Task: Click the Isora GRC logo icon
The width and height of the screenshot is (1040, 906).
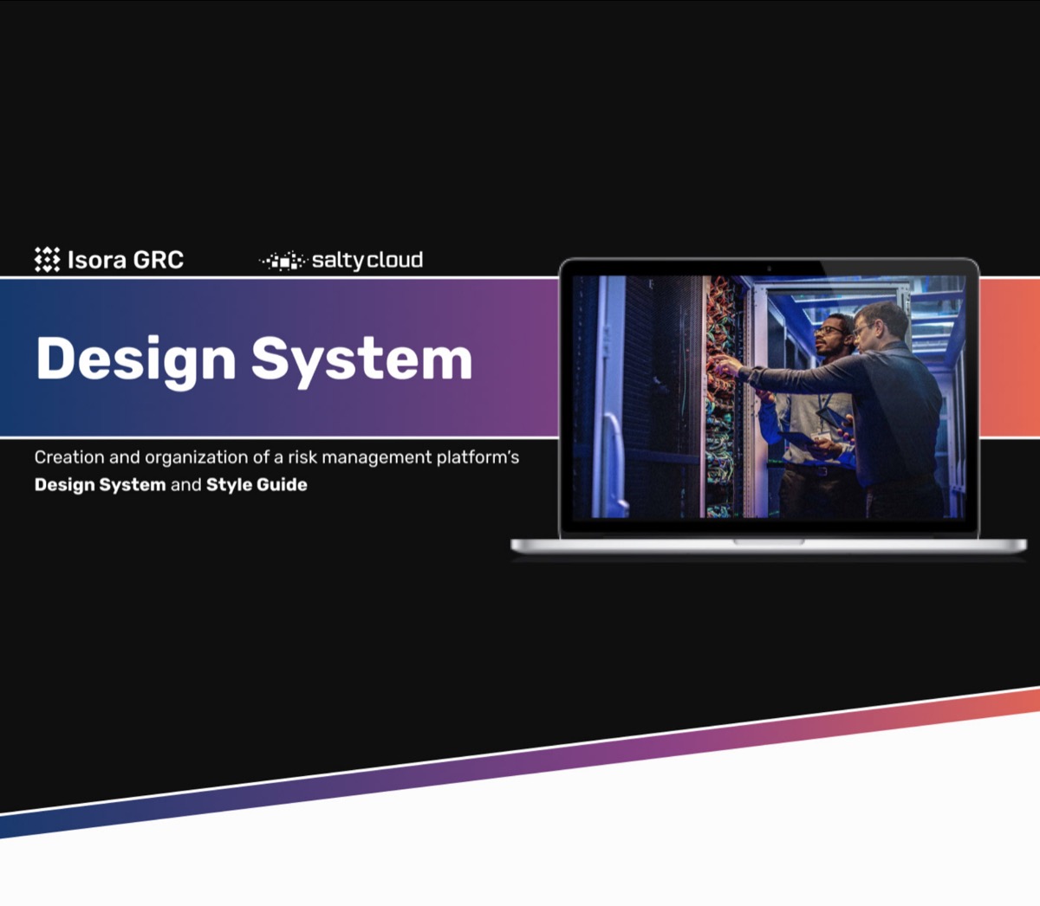Action: click(x=47, y=260)
